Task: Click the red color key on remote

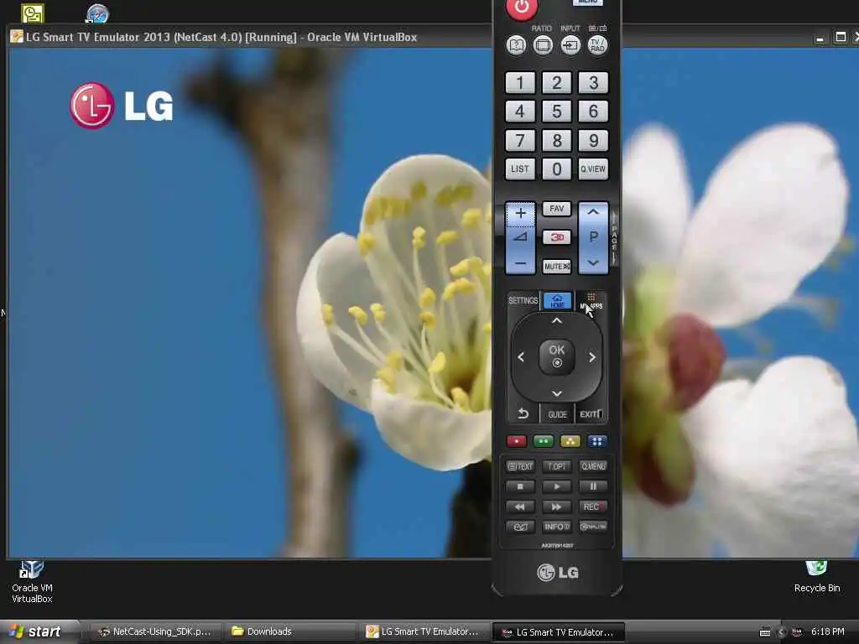Action: click(516, 441)
